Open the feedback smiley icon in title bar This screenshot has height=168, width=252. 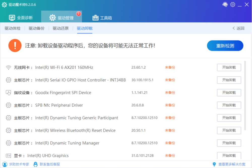click(225, 4)
